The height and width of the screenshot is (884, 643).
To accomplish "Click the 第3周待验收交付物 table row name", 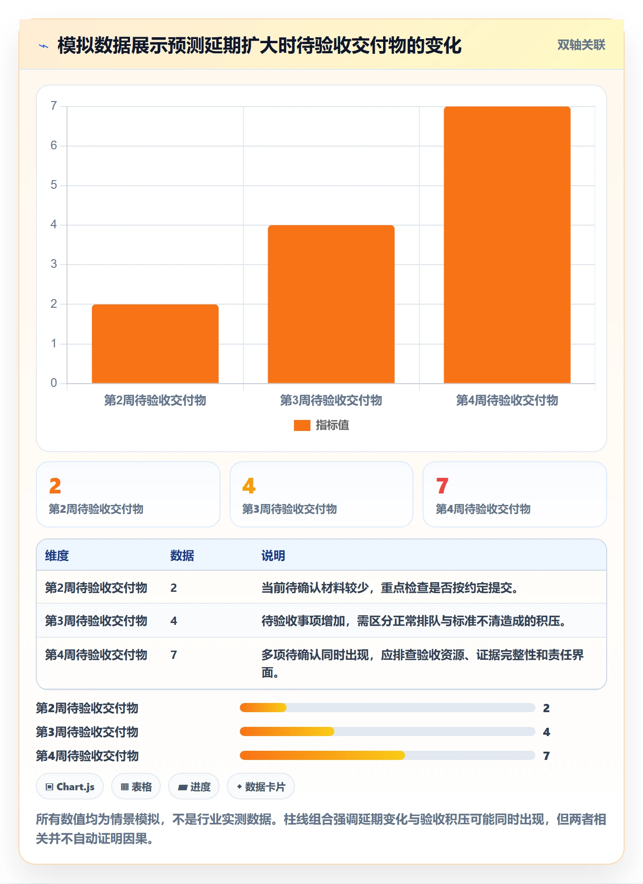I will pos(96,621).
